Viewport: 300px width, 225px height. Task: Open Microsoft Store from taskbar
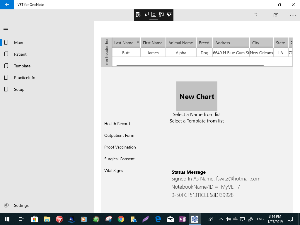35,219
